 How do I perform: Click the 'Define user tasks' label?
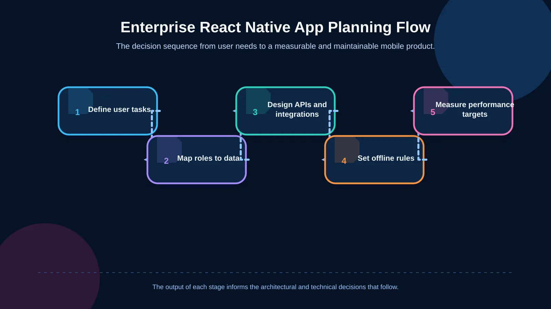[119, 110]
